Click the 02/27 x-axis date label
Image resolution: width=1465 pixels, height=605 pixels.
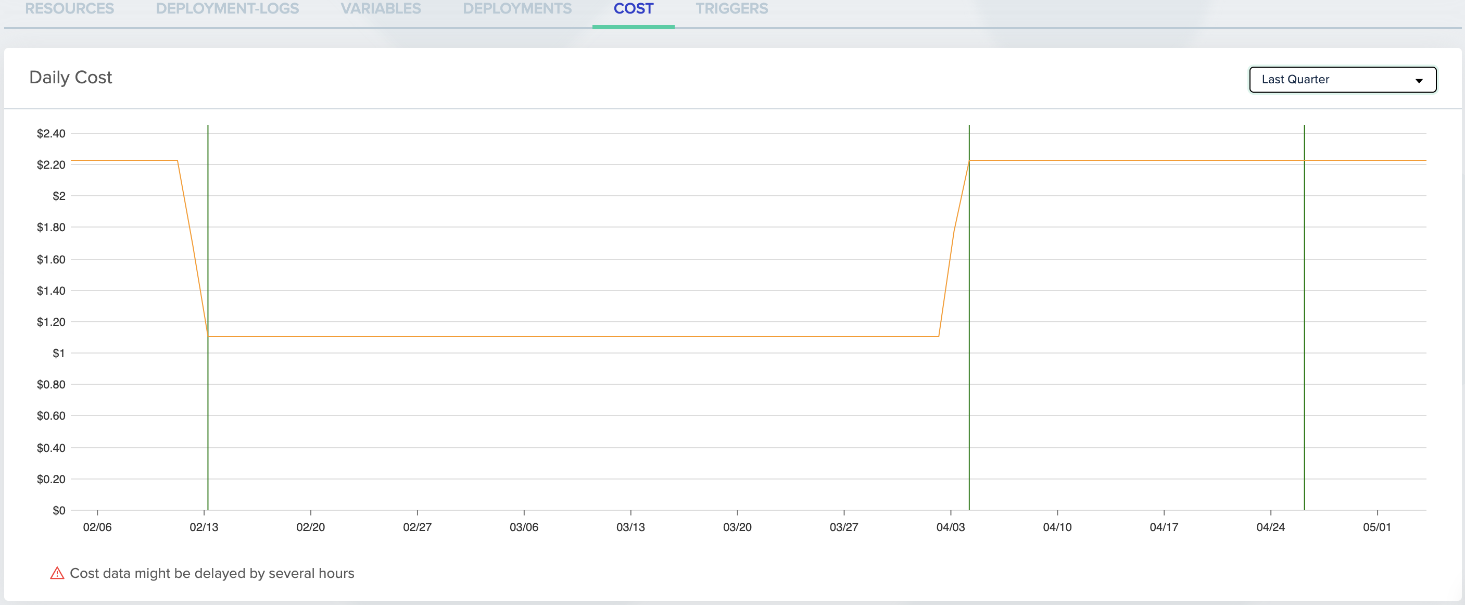pos(418,527)
